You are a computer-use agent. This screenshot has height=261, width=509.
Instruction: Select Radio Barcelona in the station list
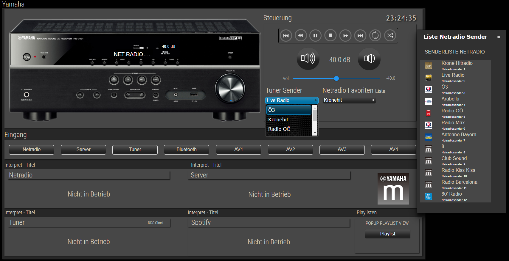pos(455,185)
